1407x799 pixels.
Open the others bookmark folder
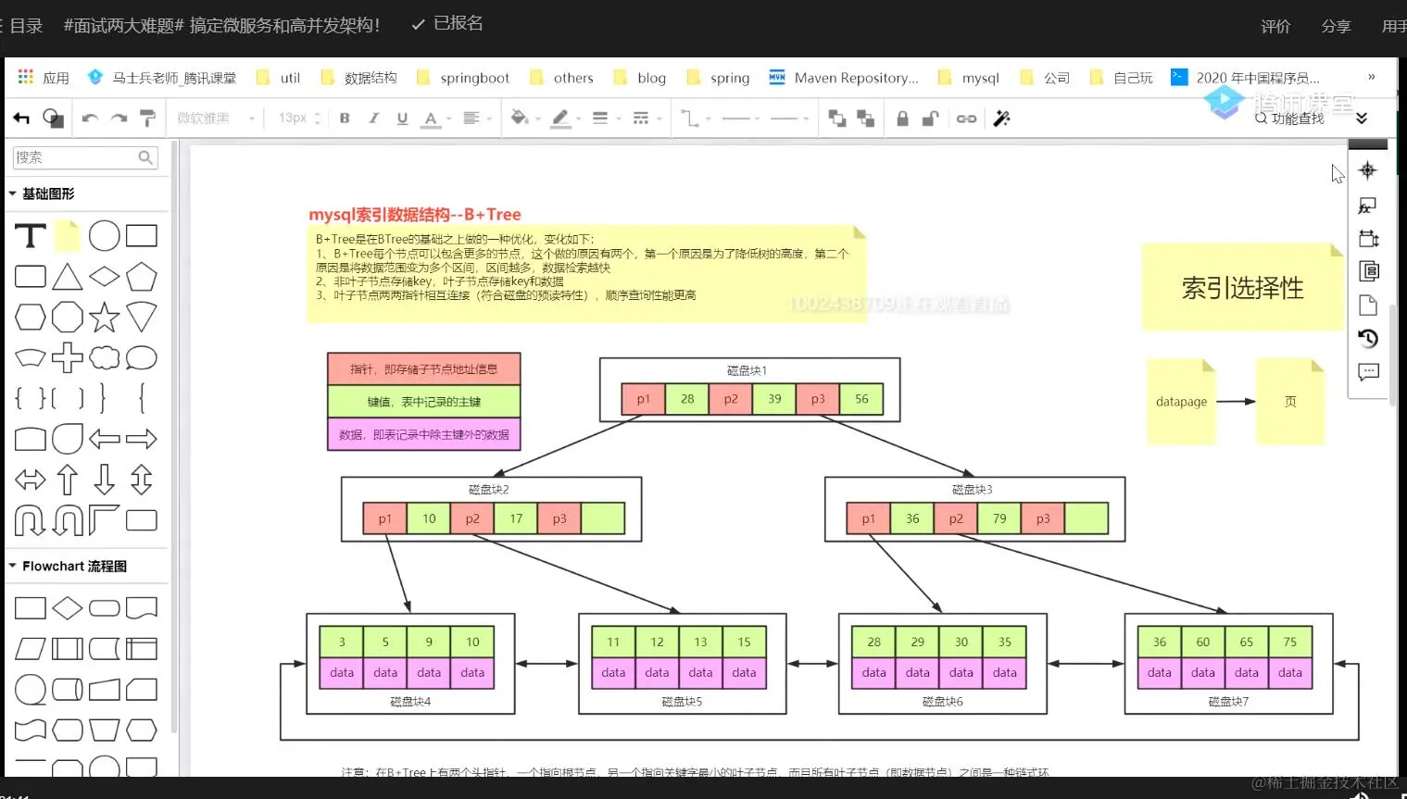coord(562,78)
